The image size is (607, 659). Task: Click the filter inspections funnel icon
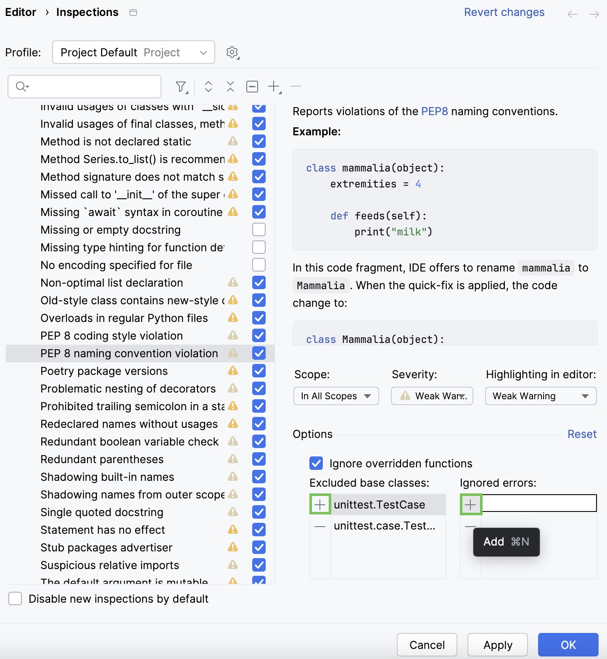(181, 87)
